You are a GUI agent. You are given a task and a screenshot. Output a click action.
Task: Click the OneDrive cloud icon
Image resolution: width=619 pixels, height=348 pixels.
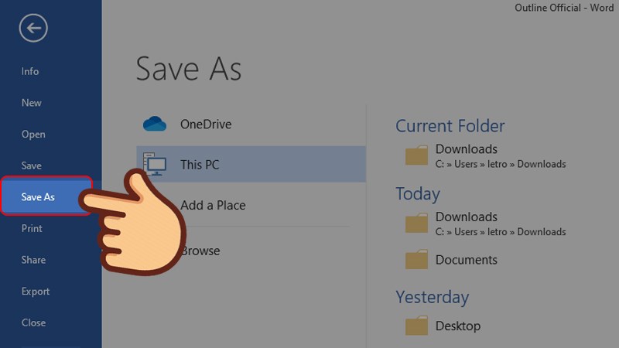tap(155, 124)
